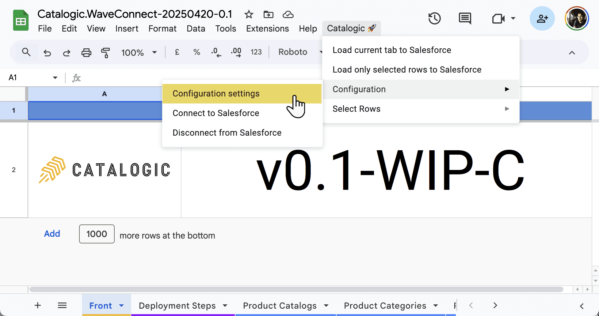Open the Insert menu

(127, 28)
